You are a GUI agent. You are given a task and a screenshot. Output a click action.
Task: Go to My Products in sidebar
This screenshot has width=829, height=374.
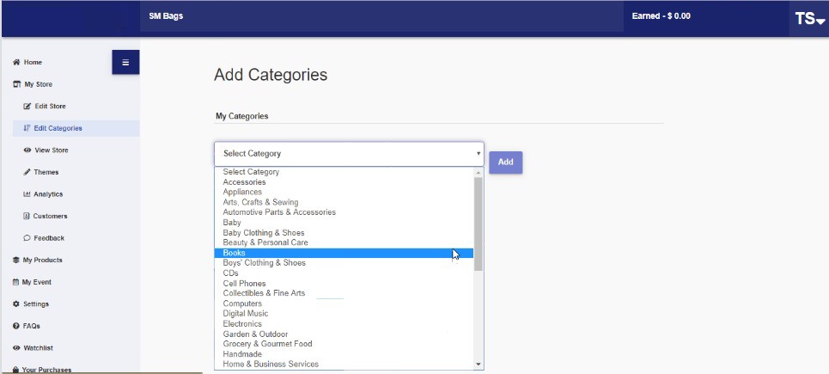point(42,260)
